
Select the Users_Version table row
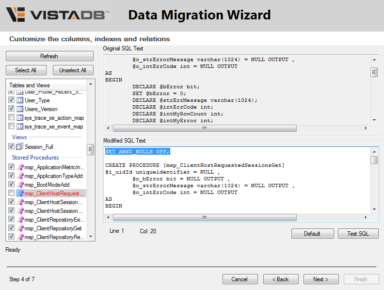41,109
